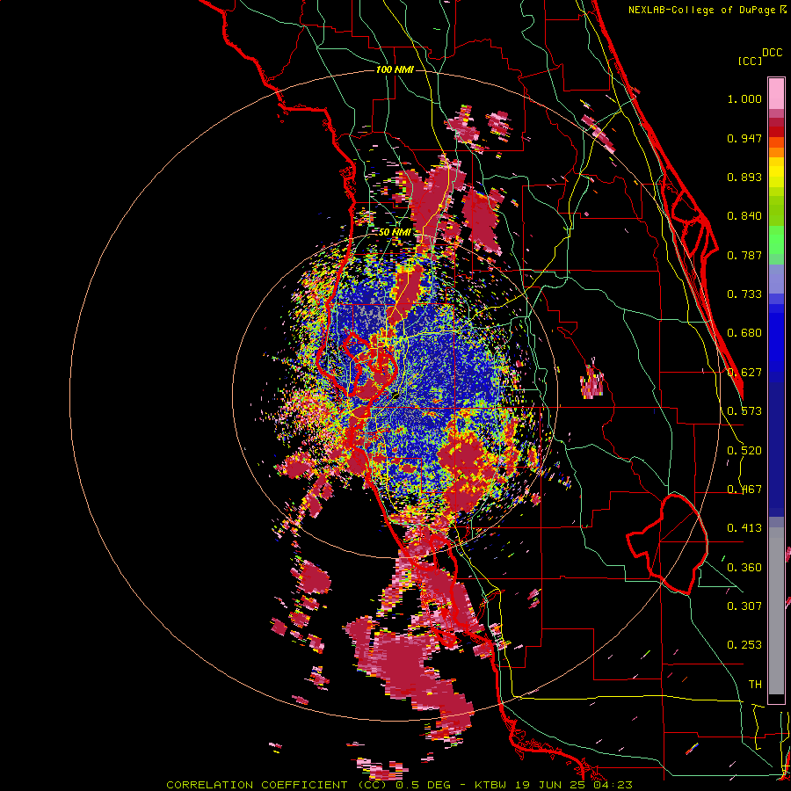Click the 0.573 legend value
The width and height of the screenshot is (791, 791).
pos(744,411)
